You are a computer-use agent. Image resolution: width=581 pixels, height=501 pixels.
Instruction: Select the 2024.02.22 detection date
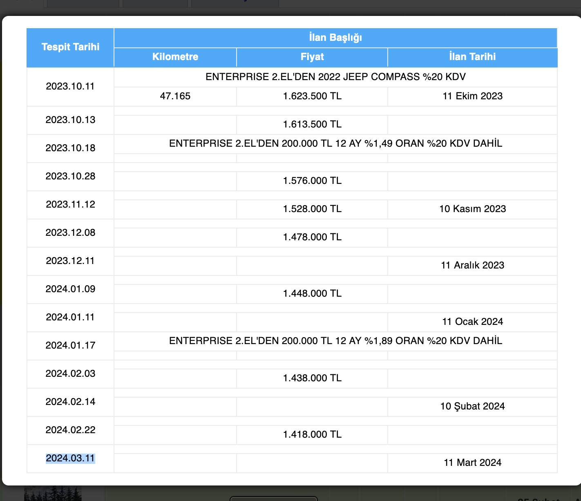(x=70, y=430)
